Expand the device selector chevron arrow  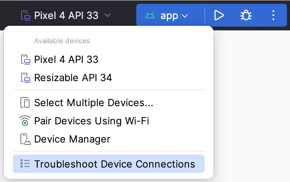click(108, 15)
